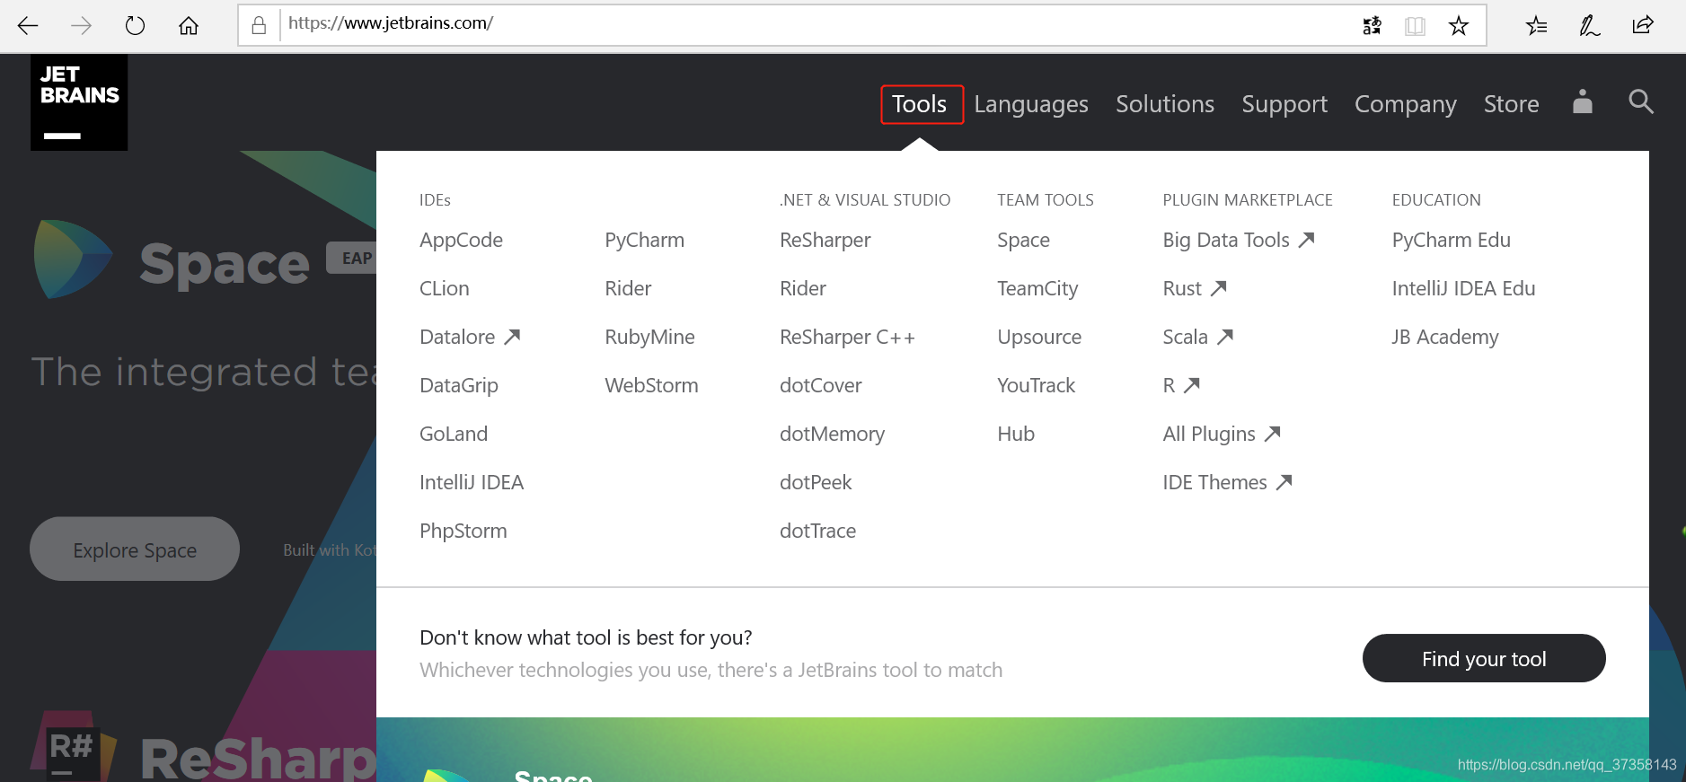Open the CLion link
The width and height of the screenshot is (1686, 782).
coord(445,288)
